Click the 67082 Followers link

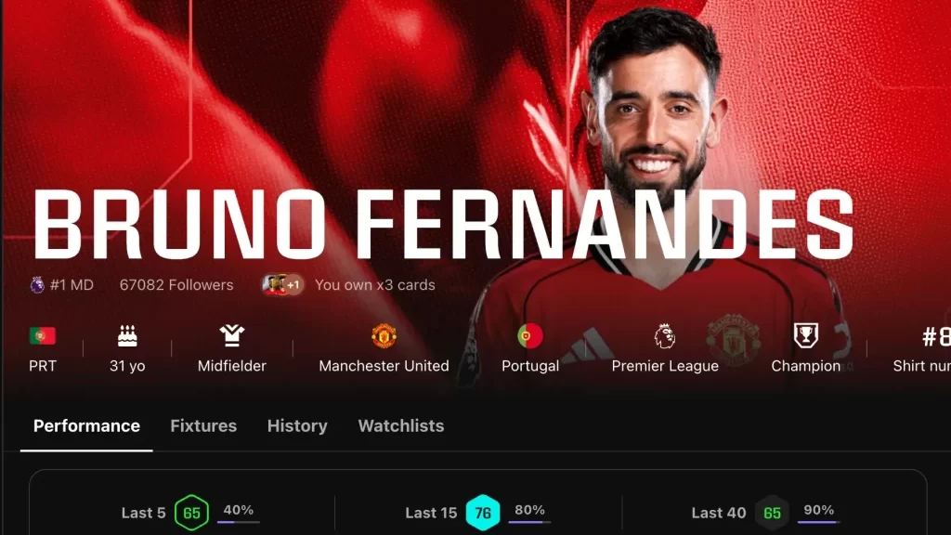tap(176, 285)
